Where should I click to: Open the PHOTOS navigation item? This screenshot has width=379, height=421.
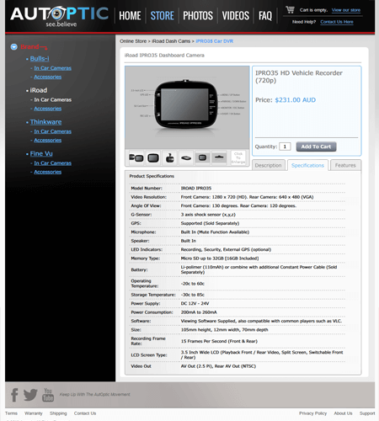[x=198, y=16]
